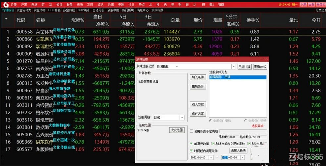
Task: Open the 行业 menu
Action: pyautogui.click(x=131, y=4)
